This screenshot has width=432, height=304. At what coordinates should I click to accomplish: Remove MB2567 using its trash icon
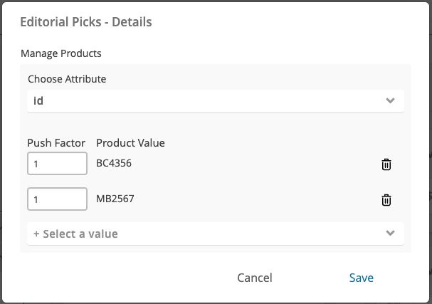click(386, 200)
